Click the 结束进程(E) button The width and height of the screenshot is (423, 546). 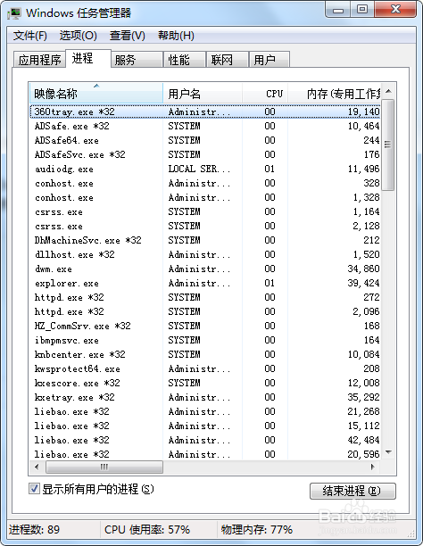[352, 491]
